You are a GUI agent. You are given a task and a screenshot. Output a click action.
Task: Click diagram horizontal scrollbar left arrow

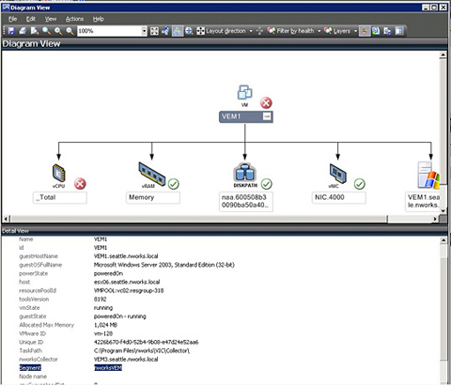7,219
